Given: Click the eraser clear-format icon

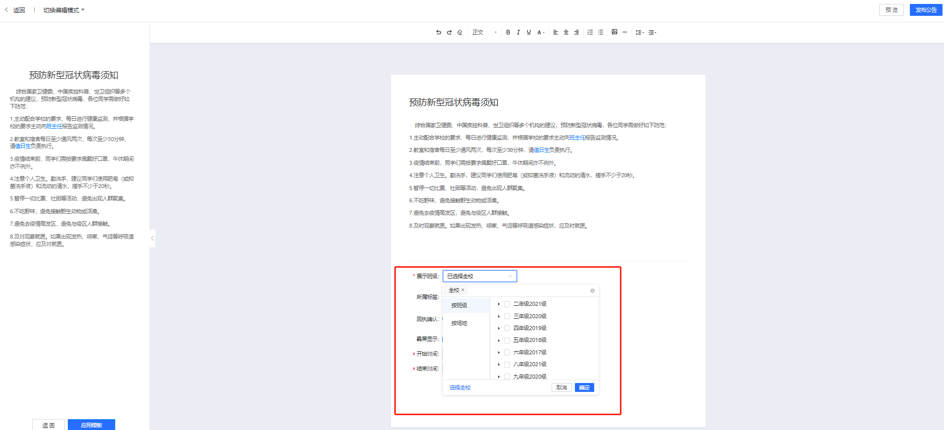Looking at the screenshot, I should [460, 32].
